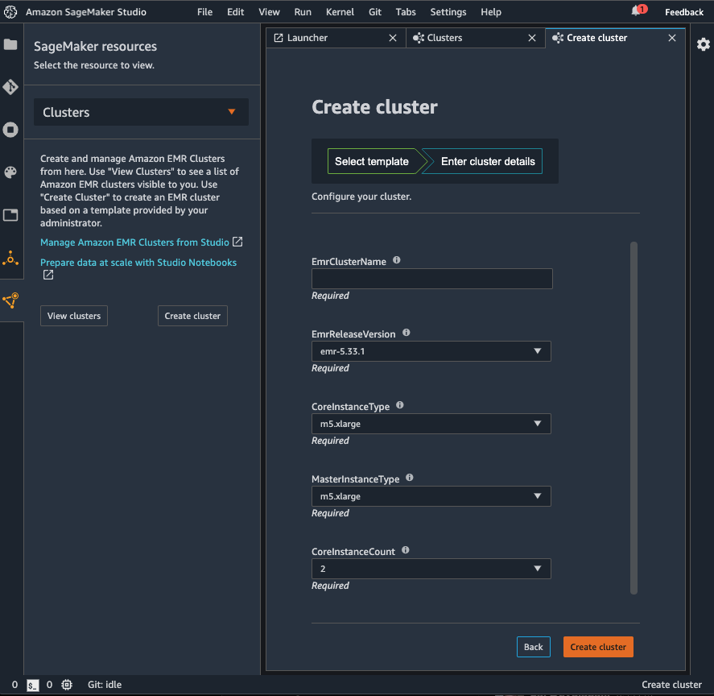Open the File Browser sidebar folder icon
The image size is (714, 696).
tap(10, 44)
